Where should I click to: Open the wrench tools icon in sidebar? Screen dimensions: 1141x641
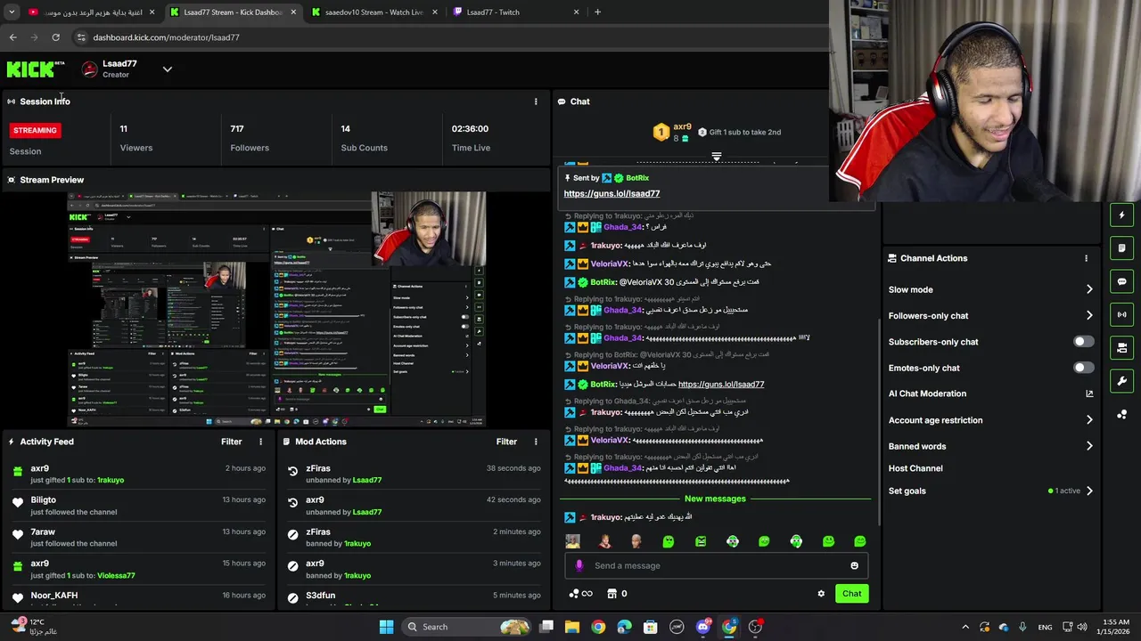pyautogui.click(x=1121, y=381)
